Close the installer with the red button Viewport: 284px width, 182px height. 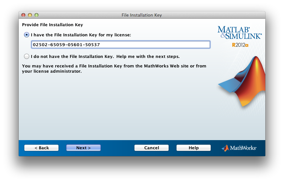[23, 15]
